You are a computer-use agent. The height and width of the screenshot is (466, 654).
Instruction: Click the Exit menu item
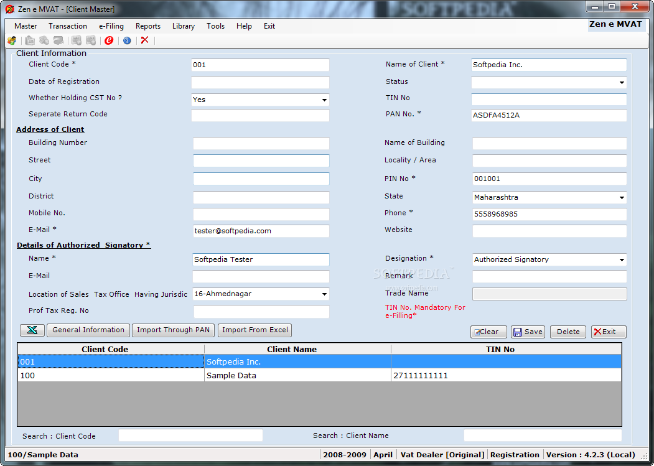269,26
